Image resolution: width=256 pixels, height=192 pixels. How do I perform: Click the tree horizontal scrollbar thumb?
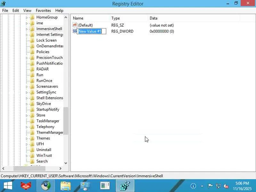[x=29, y=168]
